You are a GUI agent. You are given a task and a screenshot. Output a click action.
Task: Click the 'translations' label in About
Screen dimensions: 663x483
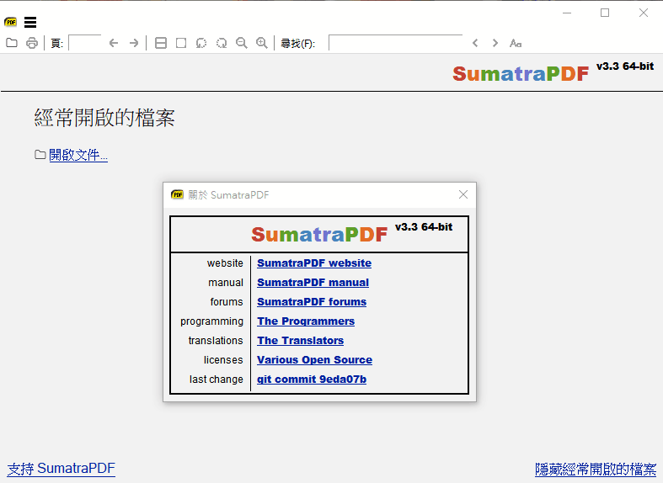(x=216, y=341)
